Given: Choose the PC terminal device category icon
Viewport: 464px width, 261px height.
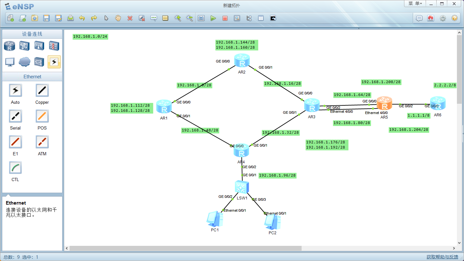Looking at the screenshot, I should point(9,62).
